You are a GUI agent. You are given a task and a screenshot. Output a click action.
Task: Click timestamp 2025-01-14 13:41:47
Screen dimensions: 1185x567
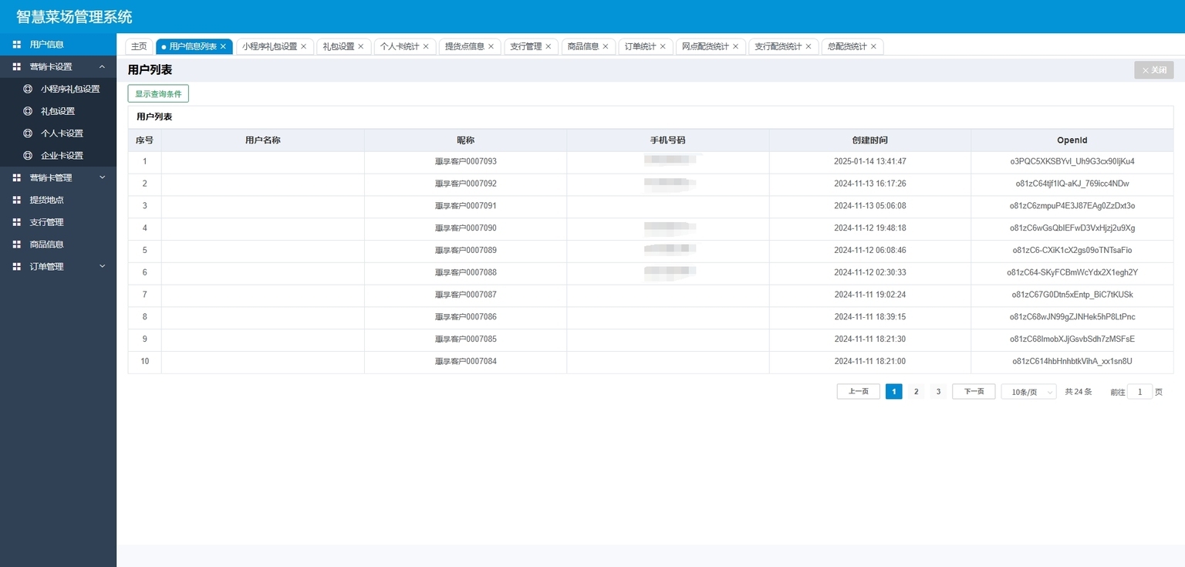click(870, 162)
